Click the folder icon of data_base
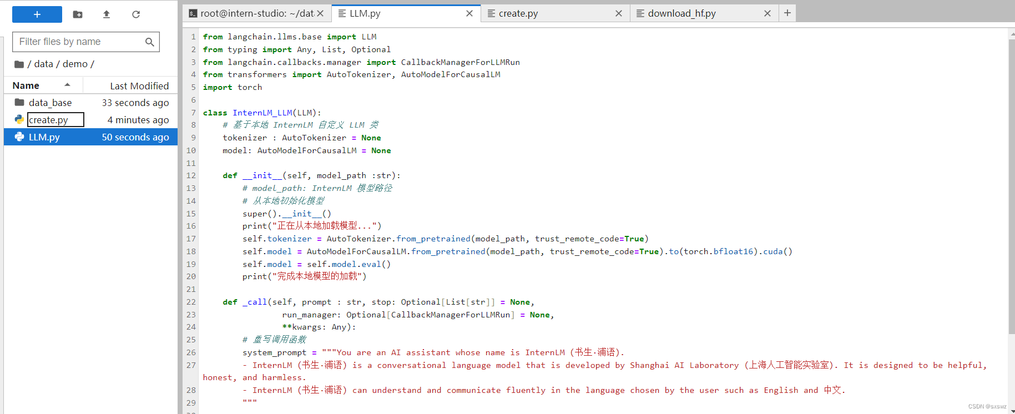Screen dimensions: 1015x414 coord(19,102)
